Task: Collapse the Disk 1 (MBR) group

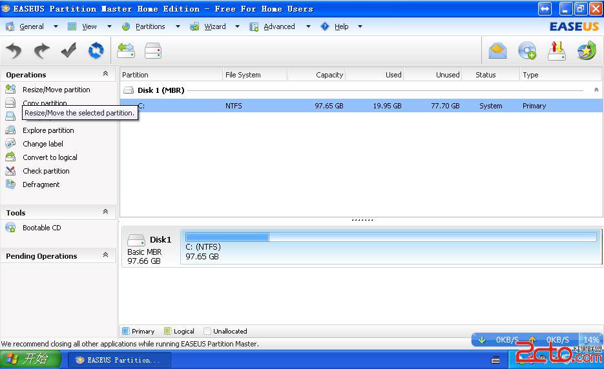Action: point(596,90)
